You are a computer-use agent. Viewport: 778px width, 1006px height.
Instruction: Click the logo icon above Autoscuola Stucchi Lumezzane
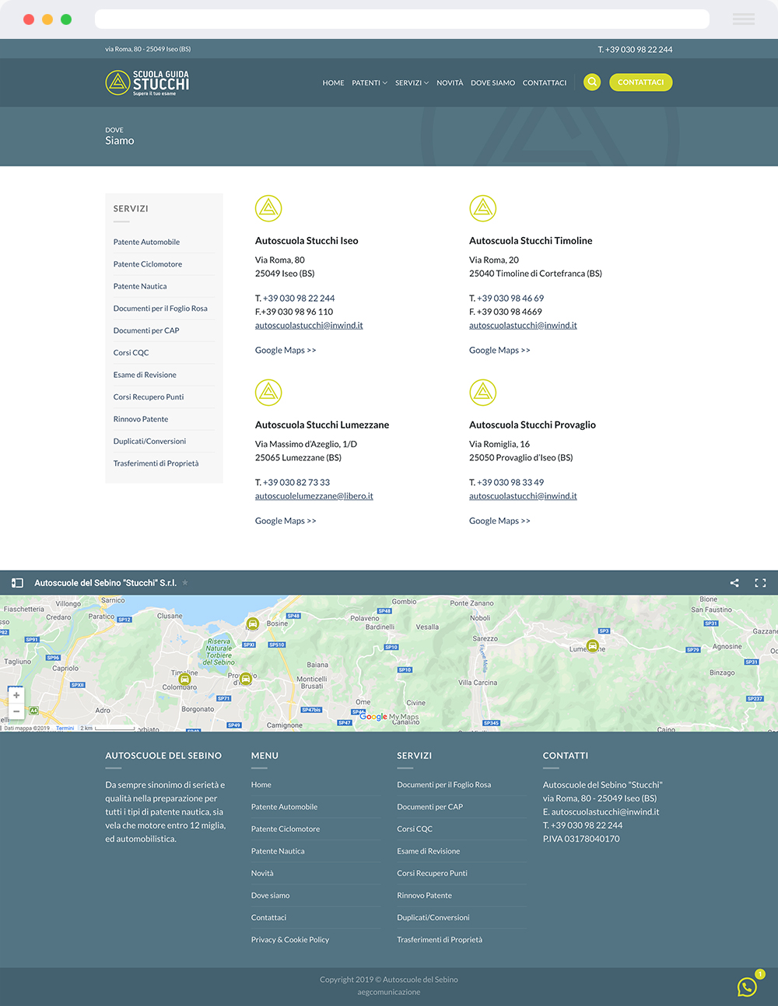(268, 393)
